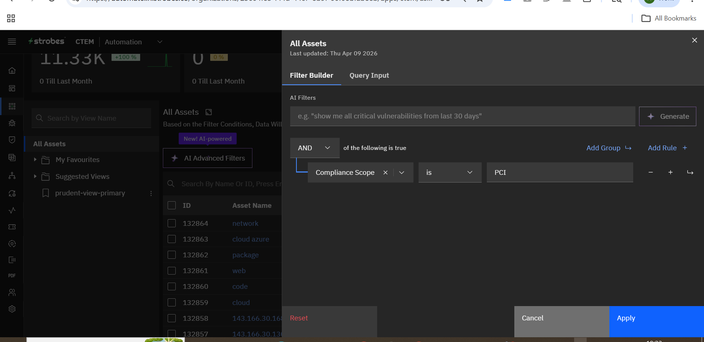The image size is (704, 342).
Task: Check the box for asset 132860
Action: [172, 286]
